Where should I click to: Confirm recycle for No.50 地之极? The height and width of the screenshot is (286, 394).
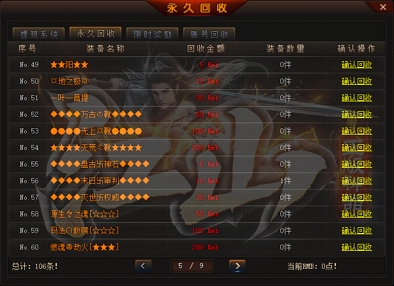[x=356, y=81]
